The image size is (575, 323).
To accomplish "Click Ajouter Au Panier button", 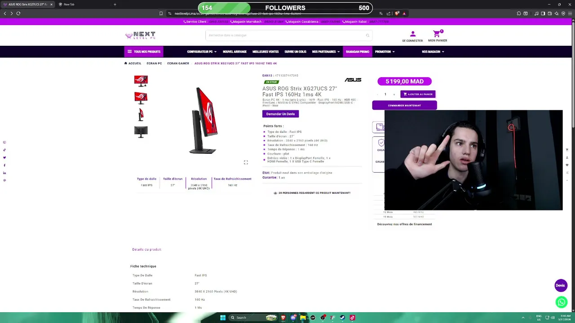I will tap(418, 94).
